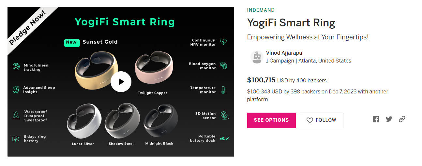Share campaign on Twitter icon
The image size is (422, 166).
[x=389, y=119]
